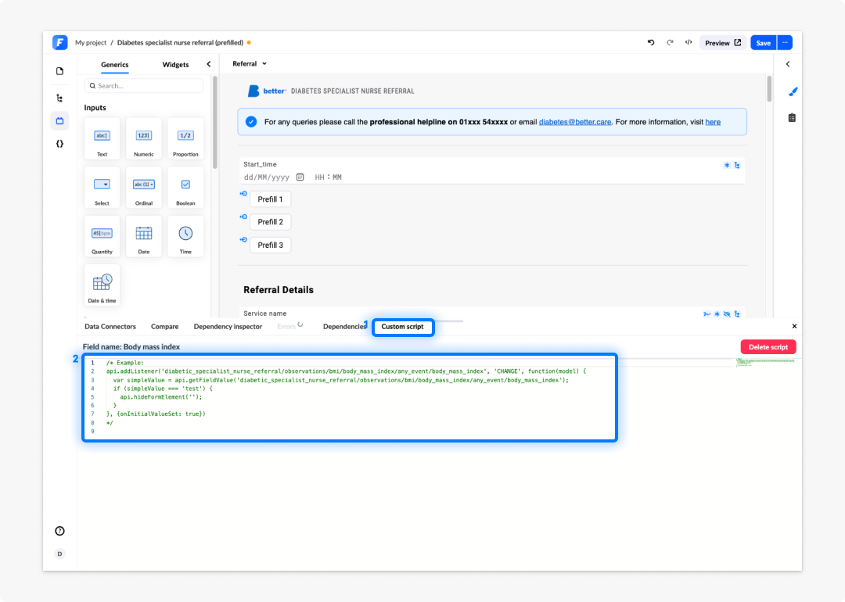Click the blue F app logo
The image size is (845, 602).
click(x=59, y=42)
